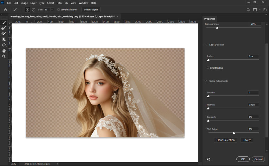This screenshot has width=269, height=166.
Task: Click the Select Subject button
Action: 91,10
